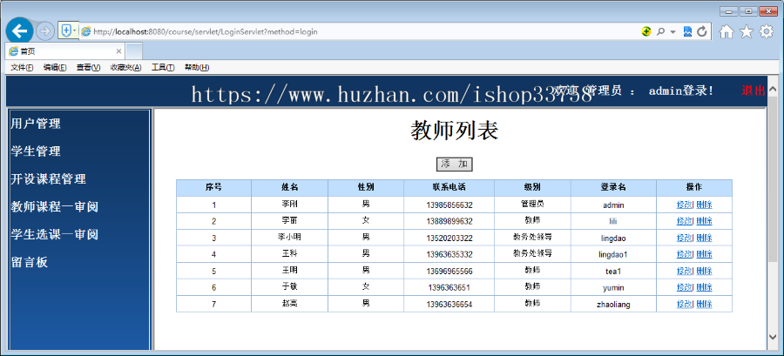
Task: Click 删除 for the tea1 row
Action: coord(704,271)
